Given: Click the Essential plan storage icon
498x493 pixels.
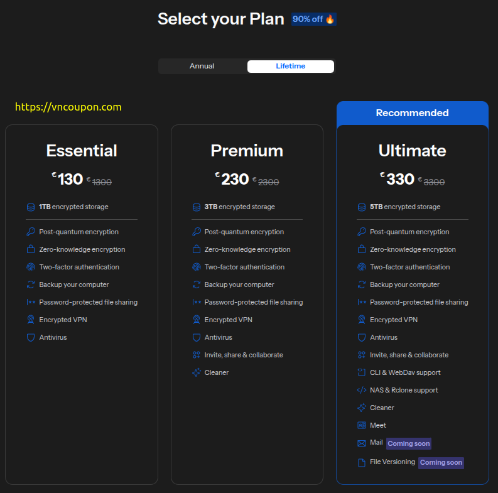Looking at the screenshot, I should pyautogui.click(x=31, y=207).
